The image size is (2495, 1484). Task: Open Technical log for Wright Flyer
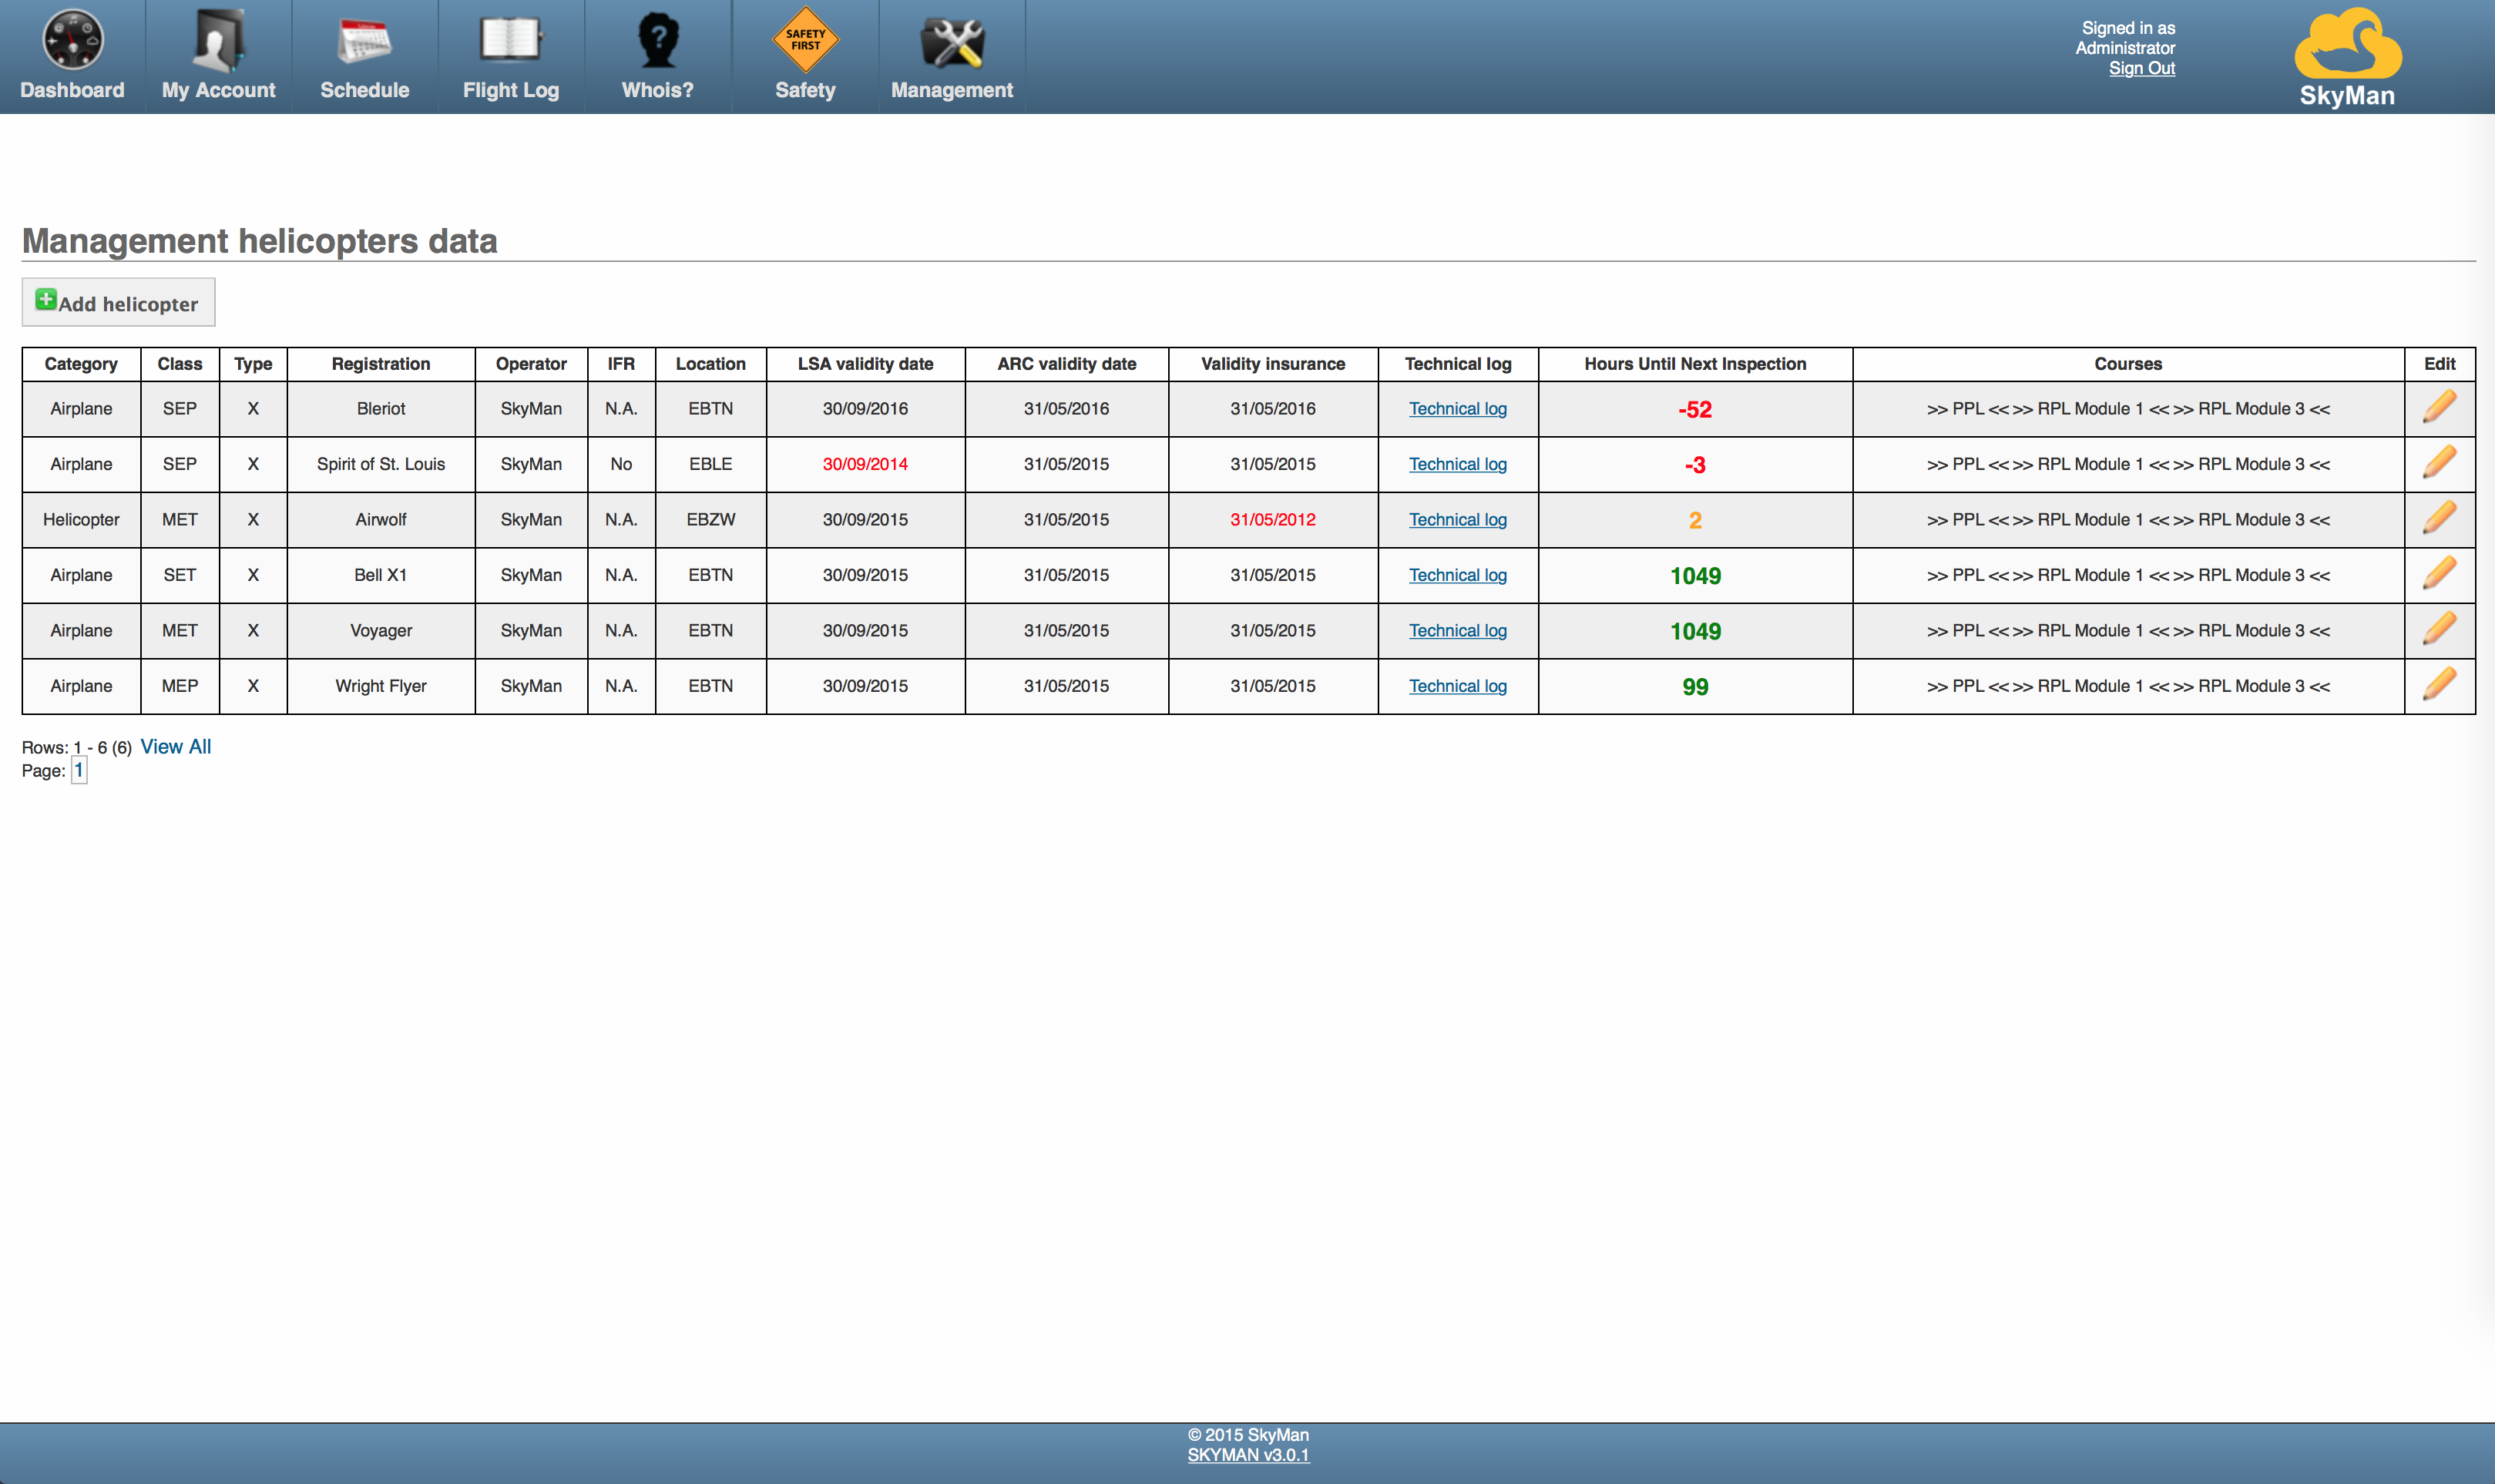click(1457, 686)
